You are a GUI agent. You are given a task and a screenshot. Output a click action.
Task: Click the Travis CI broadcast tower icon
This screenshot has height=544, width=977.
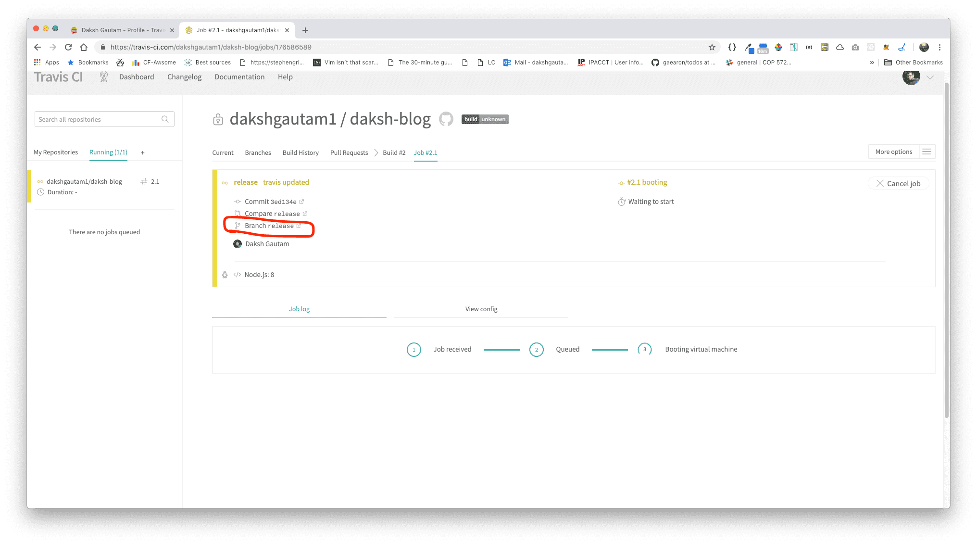103,77
